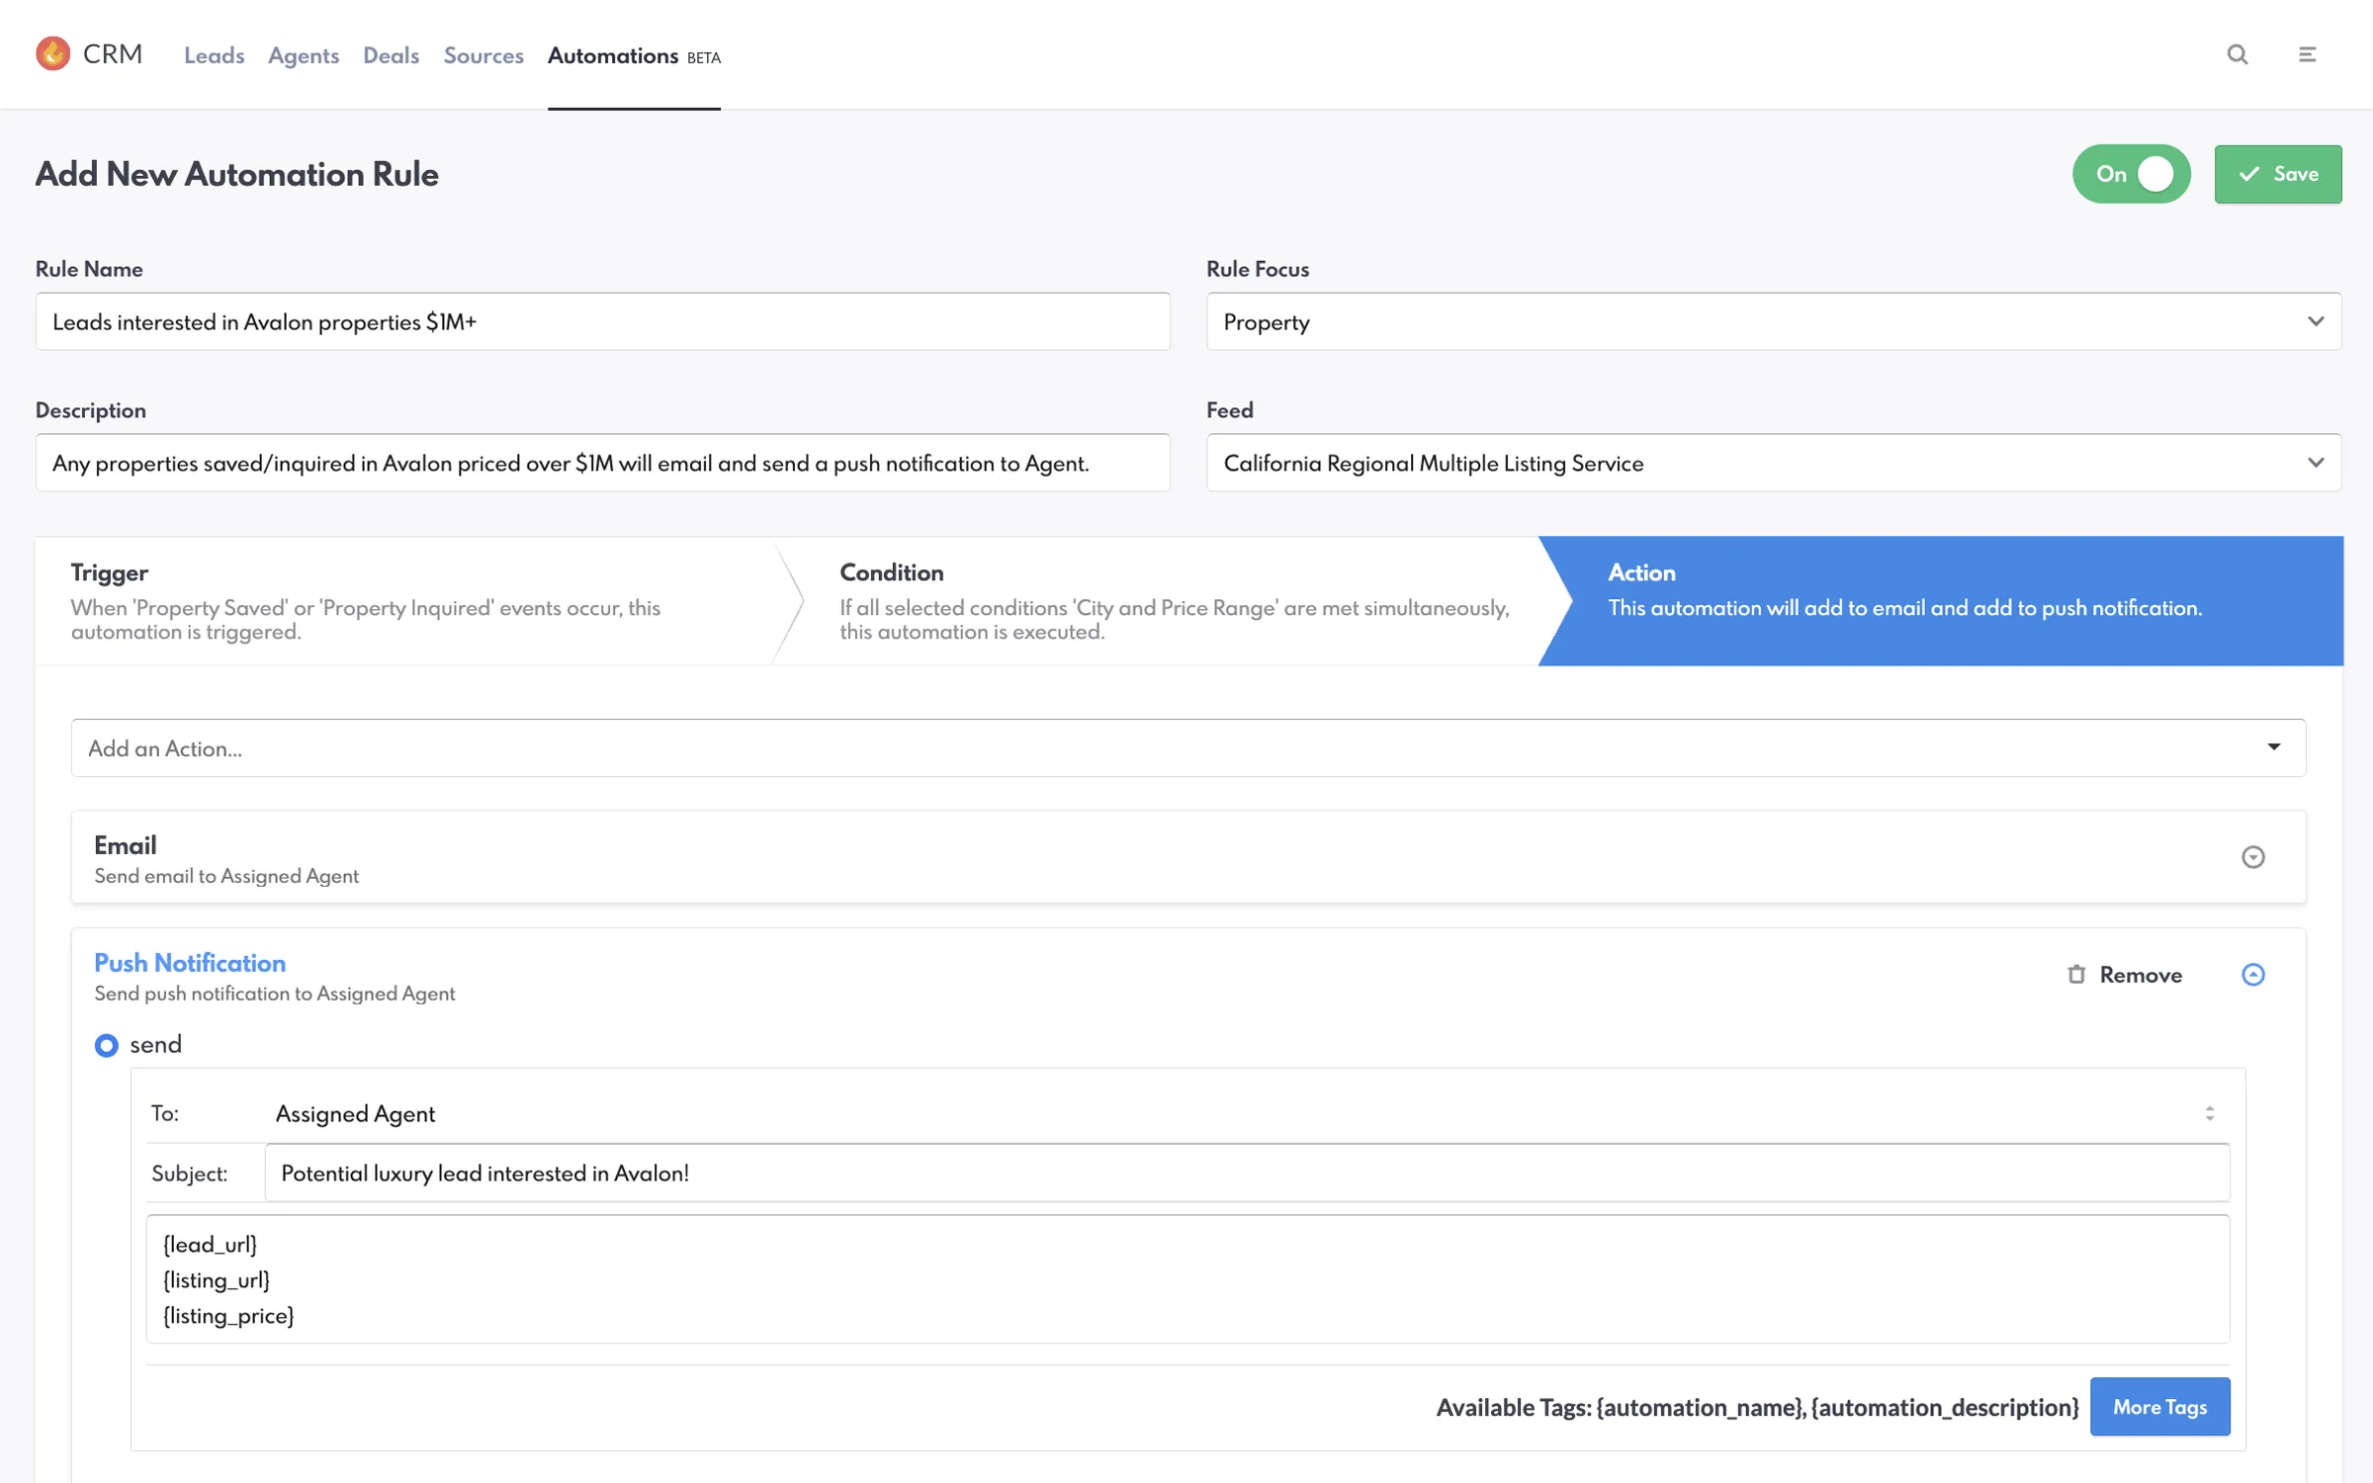Go to the Leads tab
The height and width of the screenshot is (1483, 2373).
[x=214, y=55]
